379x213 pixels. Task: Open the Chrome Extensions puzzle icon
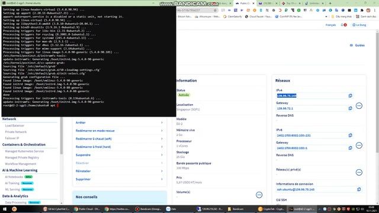coord(362,11)
